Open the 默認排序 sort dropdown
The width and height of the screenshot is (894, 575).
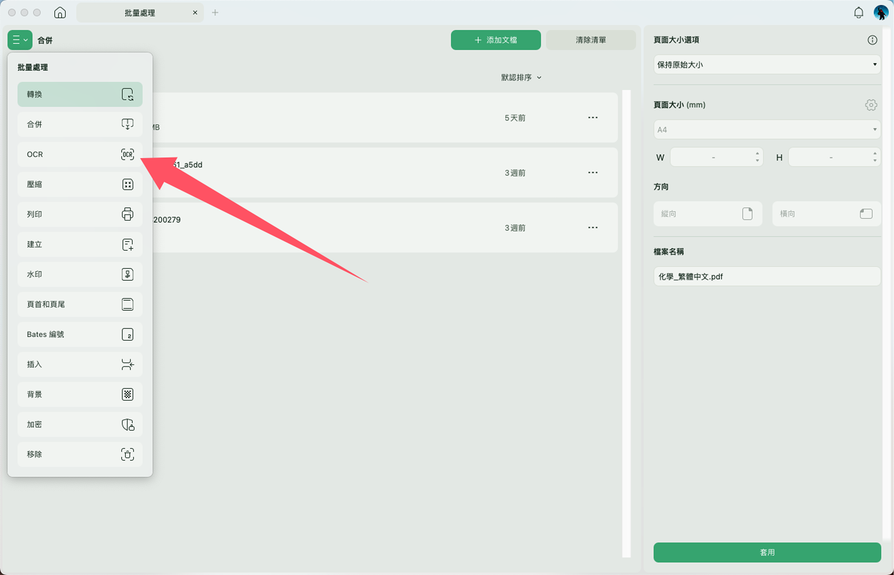(x=521, y=77)
